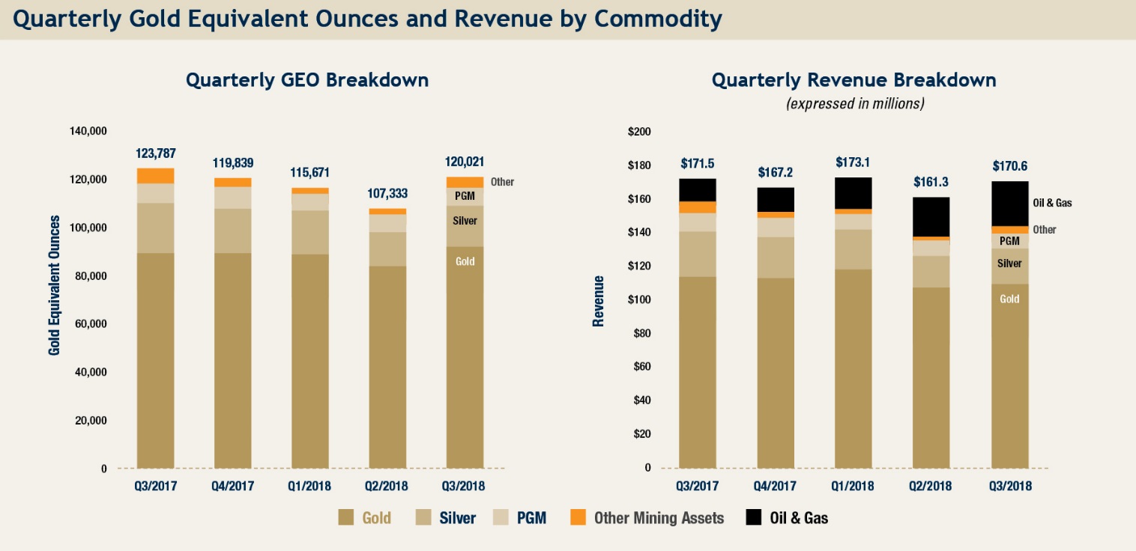Select the 'Quarterly Revenue Breakdown' chart title
Screen dimensions: 1136x551
click(854, 80)
